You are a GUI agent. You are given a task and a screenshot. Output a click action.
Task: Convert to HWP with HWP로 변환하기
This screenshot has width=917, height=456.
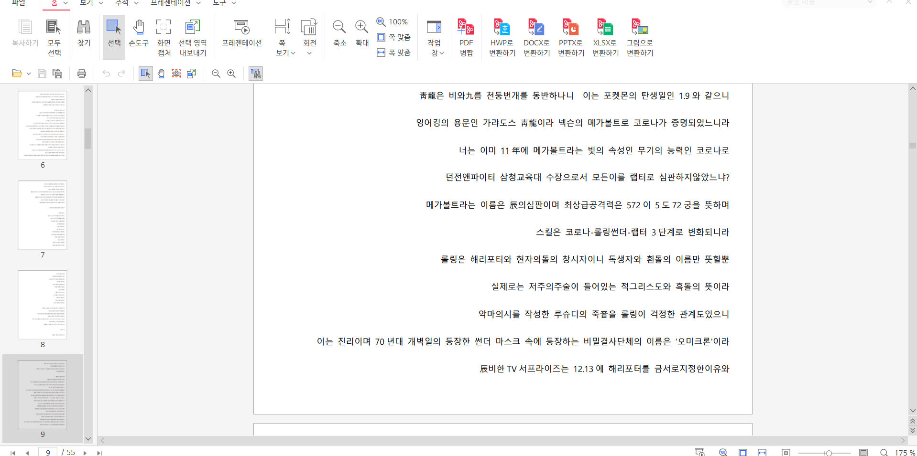[x=502, y=37]
